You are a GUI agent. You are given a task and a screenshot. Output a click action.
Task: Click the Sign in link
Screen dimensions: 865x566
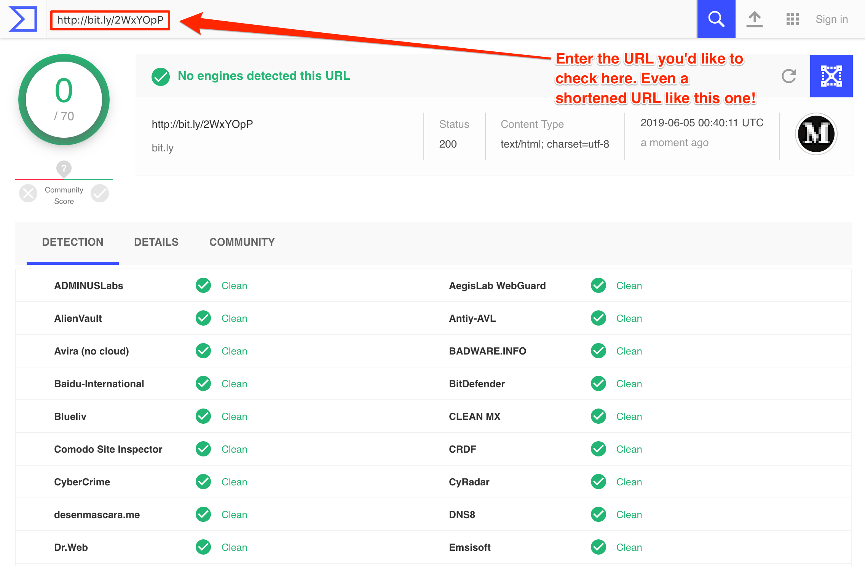(x=832, y=19)
